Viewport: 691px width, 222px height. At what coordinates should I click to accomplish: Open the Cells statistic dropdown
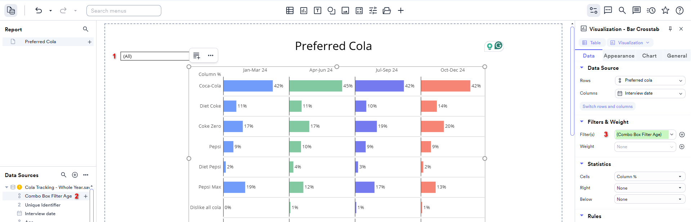tap(649, 177)
